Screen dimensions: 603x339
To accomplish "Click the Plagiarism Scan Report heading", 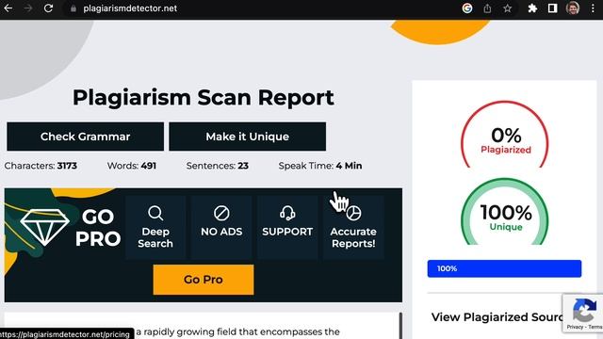I will coord(204,97).
